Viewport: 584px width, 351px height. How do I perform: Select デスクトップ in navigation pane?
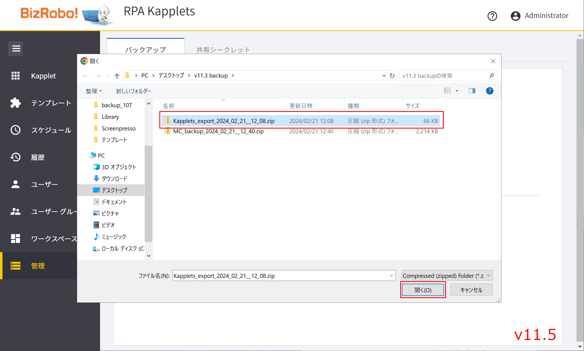click(x=111, y=190)
